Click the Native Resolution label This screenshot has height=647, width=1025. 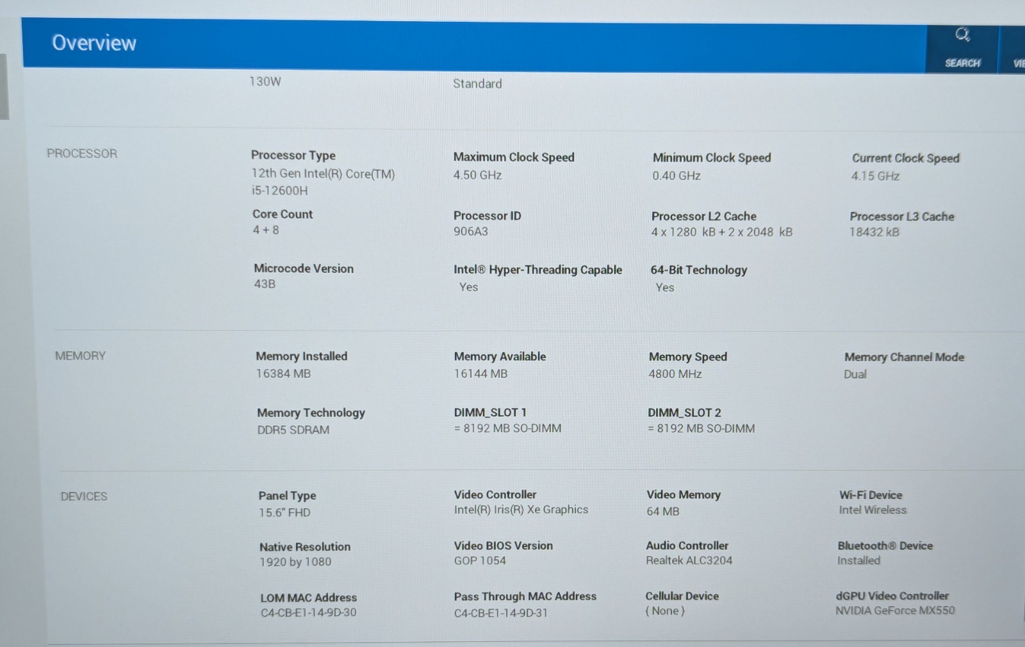pyautogui.click(x=305, y=546)
